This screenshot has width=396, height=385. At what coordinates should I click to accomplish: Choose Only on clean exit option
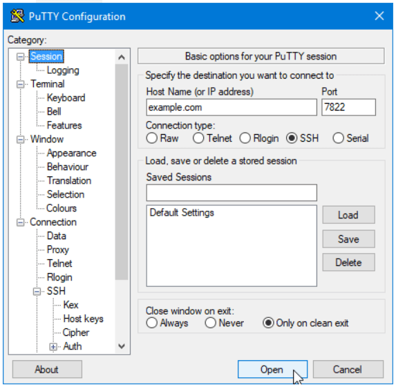(x=268, y=323)
